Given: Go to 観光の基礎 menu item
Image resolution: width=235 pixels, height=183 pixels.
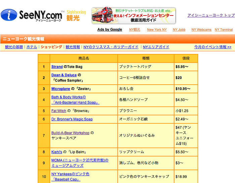Looking at the screenshot, I should coord(14,47).
